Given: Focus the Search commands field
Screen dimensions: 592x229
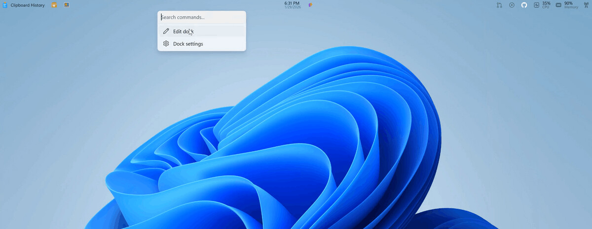Looking at the screenshot, I should pos(202,17).
